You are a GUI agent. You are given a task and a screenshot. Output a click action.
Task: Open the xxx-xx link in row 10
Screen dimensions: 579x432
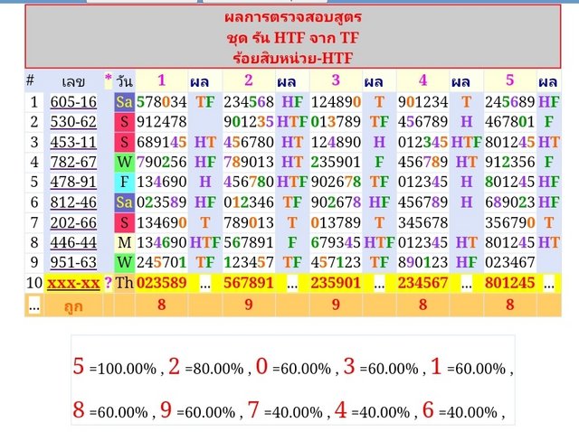click(73, 283)
